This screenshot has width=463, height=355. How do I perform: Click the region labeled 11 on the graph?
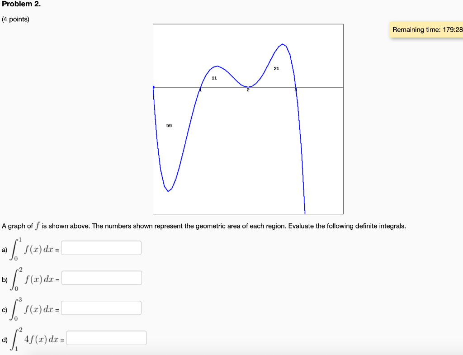(214, 77)
